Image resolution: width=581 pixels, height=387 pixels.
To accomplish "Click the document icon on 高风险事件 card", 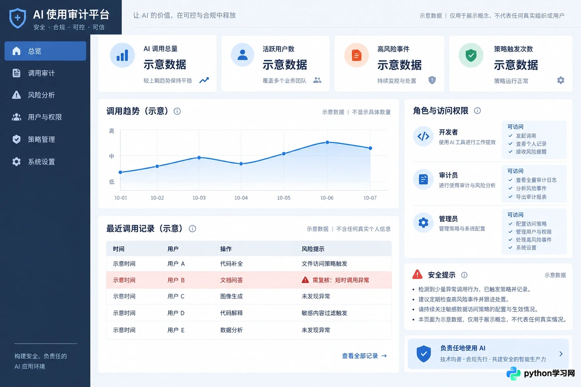I will pos(357,55).
